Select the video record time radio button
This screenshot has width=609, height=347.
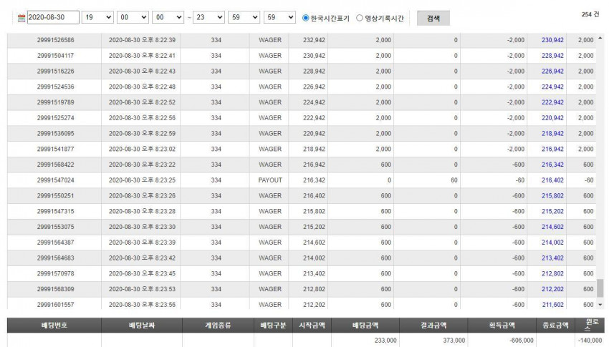point(360,18)
